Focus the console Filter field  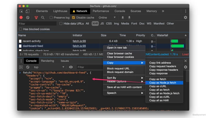coord(90,67)
